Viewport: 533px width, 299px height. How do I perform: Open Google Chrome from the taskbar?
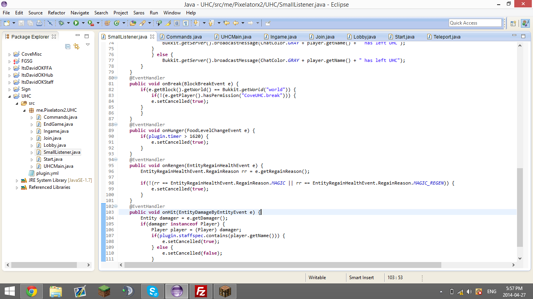tap(32, 291)
